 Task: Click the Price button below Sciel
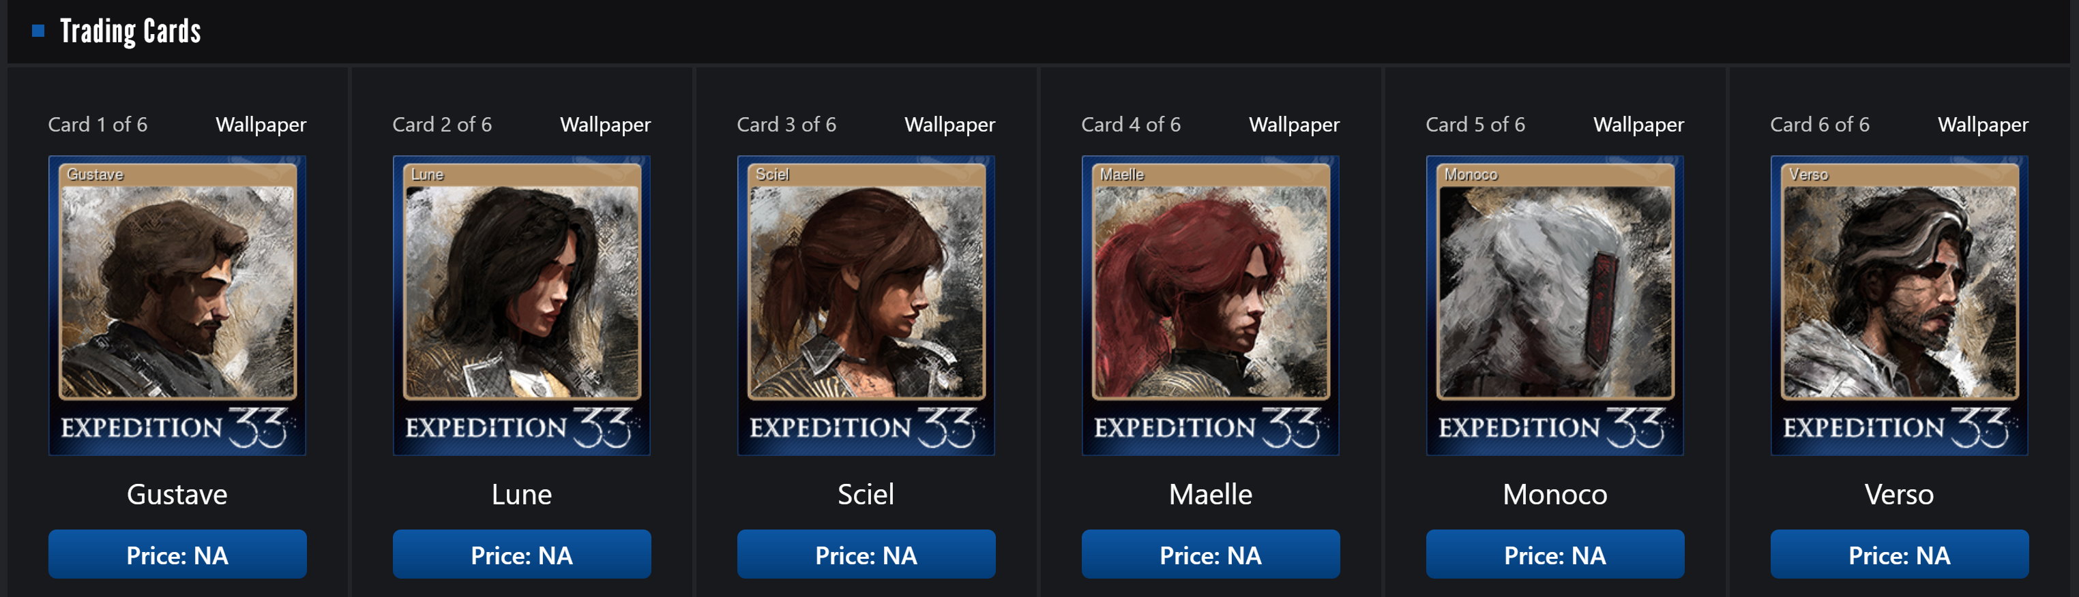click(x=866, y=554)
